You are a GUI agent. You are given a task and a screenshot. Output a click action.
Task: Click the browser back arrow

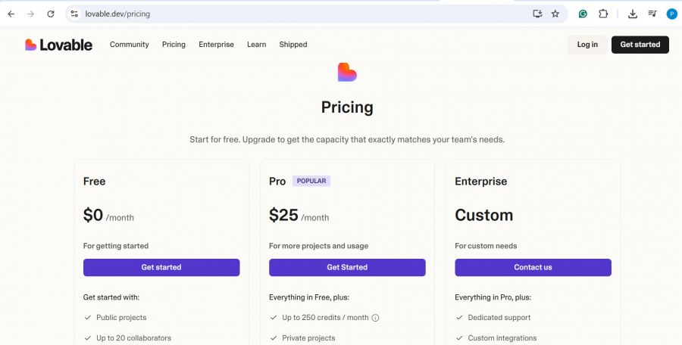pos(11,14)
